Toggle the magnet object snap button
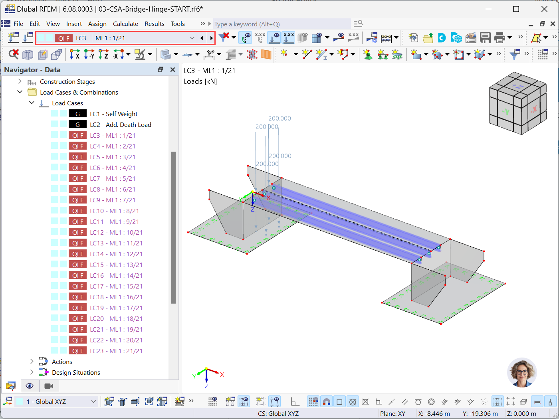The image size is (559, 419). coord(327,401)
